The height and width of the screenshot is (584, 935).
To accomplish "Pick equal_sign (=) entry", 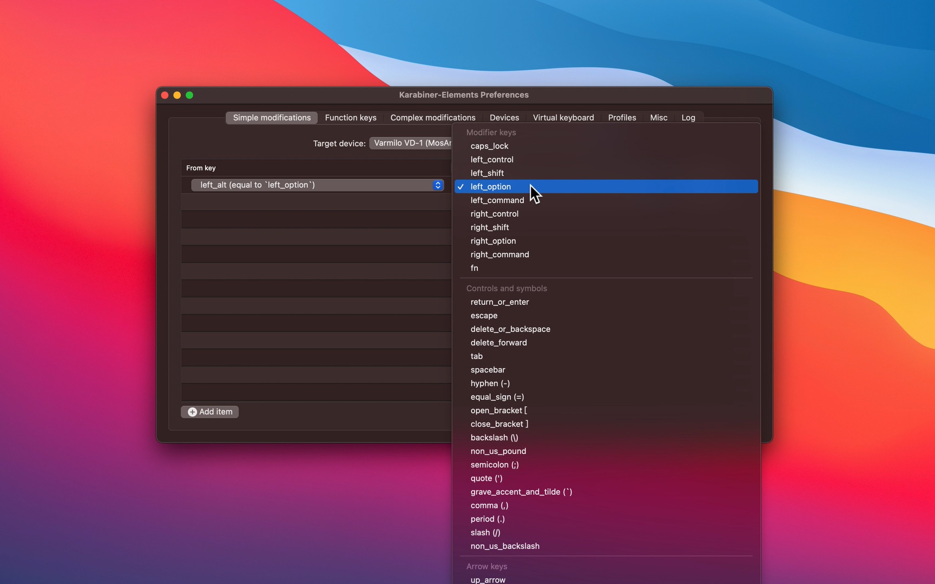I will [x=606, y=396].
